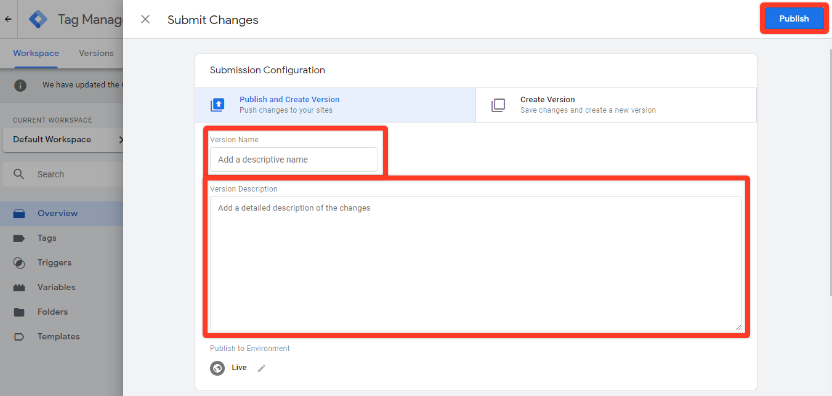Click the Version Description label
Image resolution: width=832 pixels, height=396 pixels.
[244, 189]
